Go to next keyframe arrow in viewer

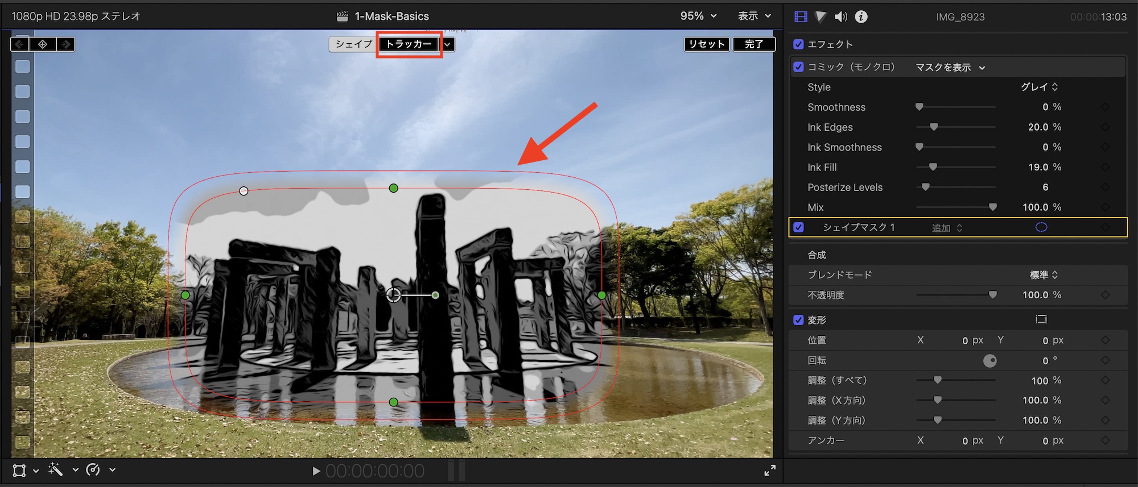(x=65, y=44)
